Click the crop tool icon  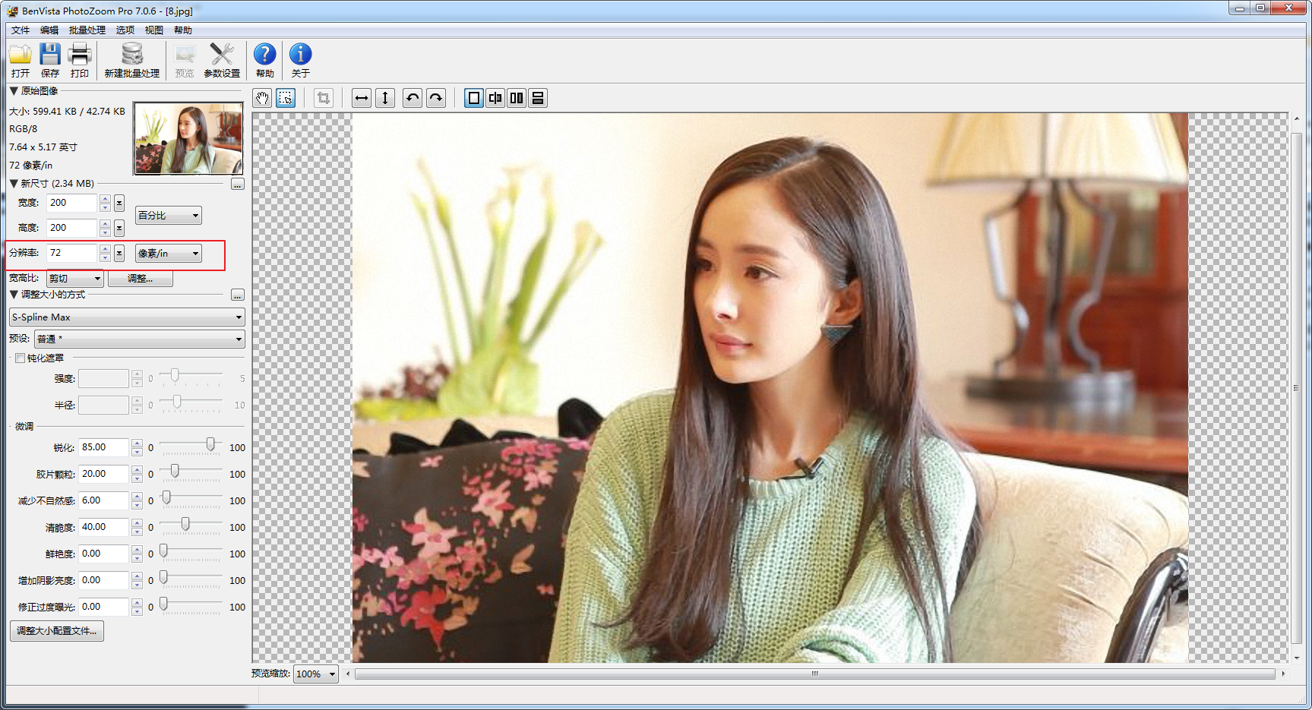pos(324,98)
